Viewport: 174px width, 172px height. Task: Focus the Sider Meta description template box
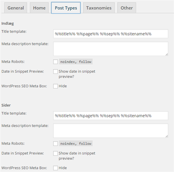(111, 131)
